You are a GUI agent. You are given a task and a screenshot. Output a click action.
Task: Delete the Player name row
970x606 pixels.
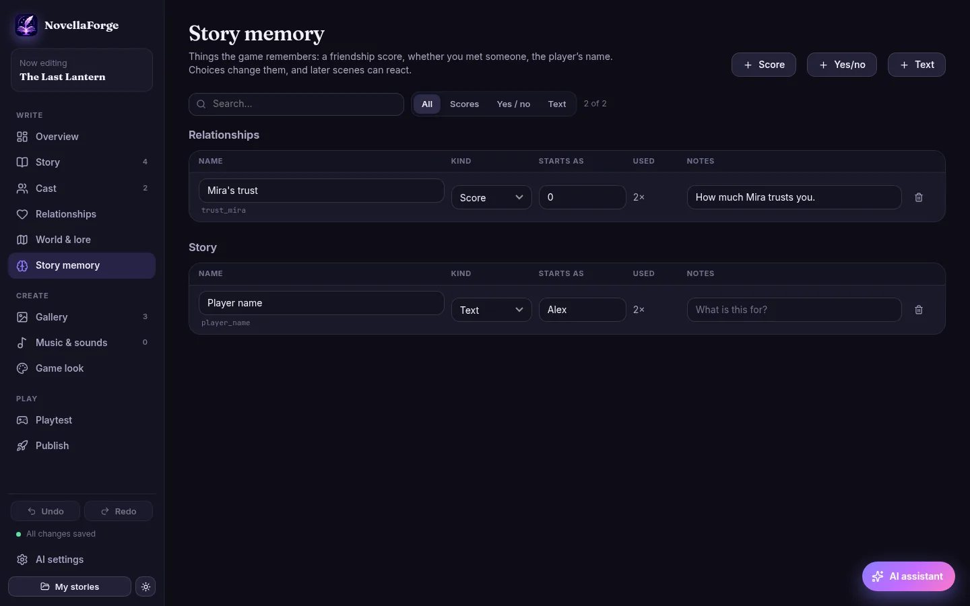click(x=919, y=310)
